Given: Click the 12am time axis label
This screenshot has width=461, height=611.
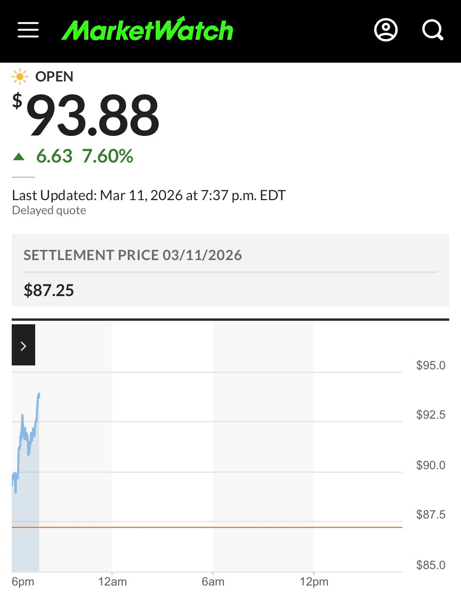Looking at the screenshot, I should pyautogui.click(x=113, y=582).
